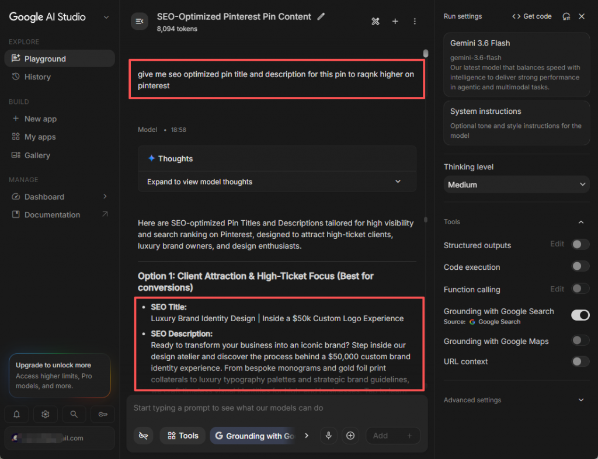The height and width of the screenshot is (459, 598).
Task: Open API key icon
Action: point(103,414)
